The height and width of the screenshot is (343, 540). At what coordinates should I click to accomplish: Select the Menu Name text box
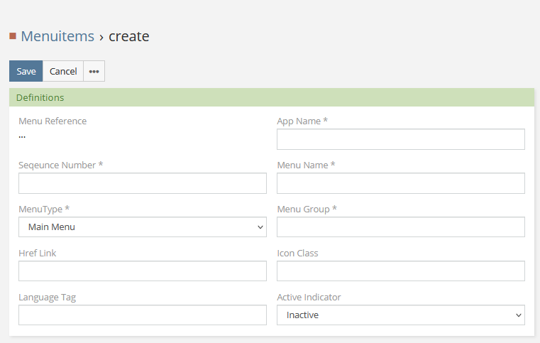pos(400,183)
